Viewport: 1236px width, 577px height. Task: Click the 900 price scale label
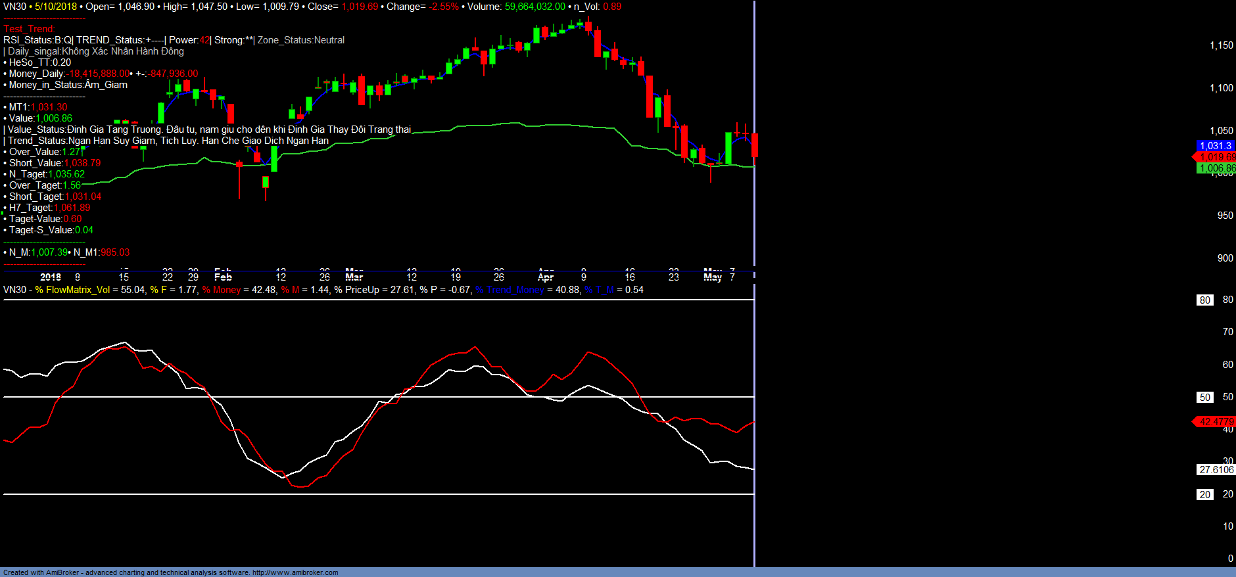tap(1225, 258)
